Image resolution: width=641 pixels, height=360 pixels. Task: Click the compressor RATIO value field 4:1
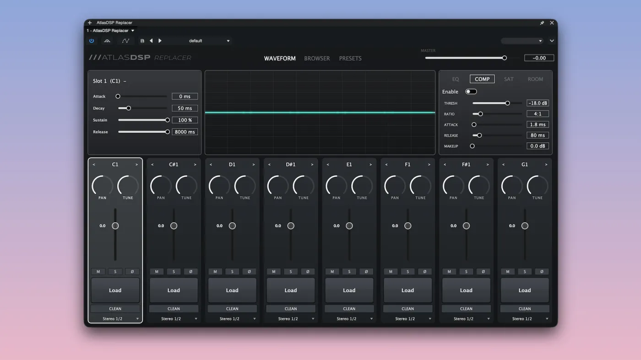coord(538,114)
